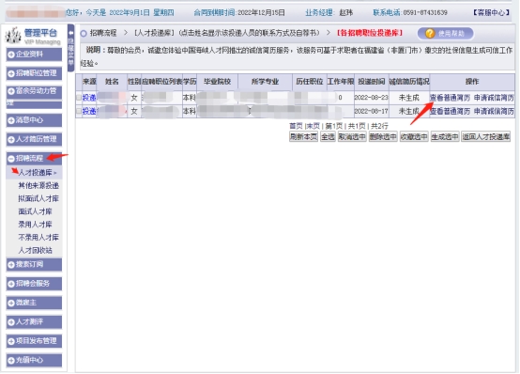Image resolution: width=520 pixels, height=374 pixels.
Task: Expand the 招聘职位管理 menu section
Action: click(x=34, y=73)
